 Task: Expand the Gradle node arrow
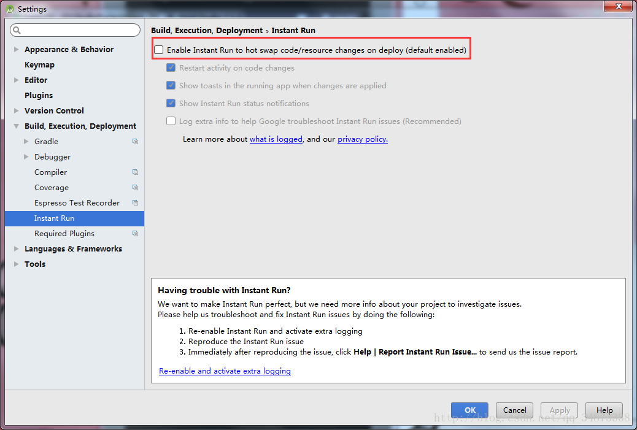tap(26, 141)
